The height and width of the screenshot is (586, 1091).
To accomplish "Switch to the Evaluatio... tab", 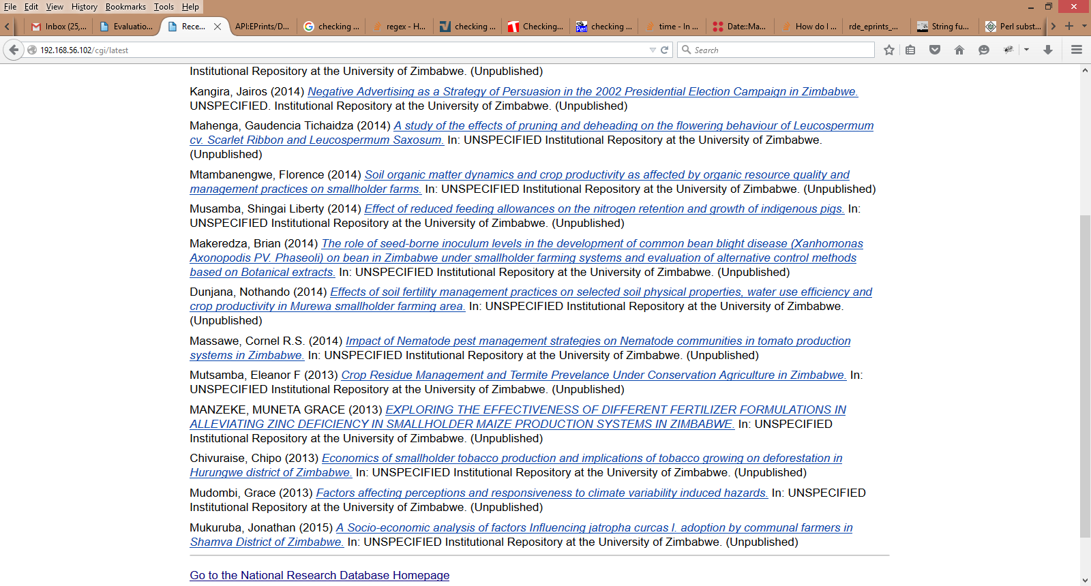I will point(126,27).
